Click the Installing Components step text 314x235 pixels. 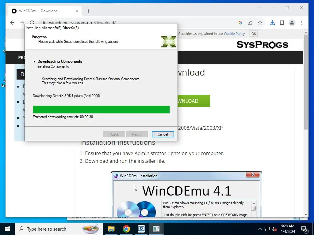(x=53, y=66)
